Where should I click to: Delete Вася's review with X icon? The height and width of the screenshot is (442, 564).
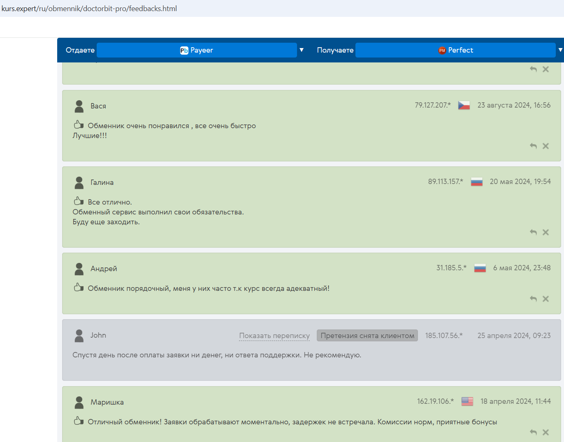click(x=545, y=146)
